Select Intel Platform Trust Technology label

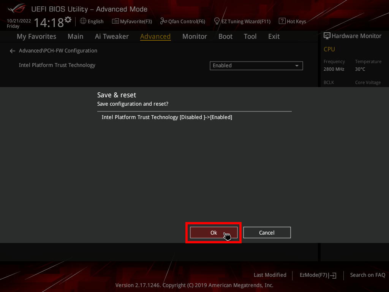tap(57, 65)
